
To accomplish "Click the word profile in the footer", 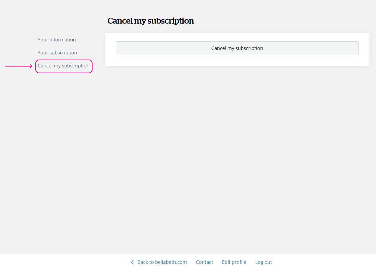I will [x=239, y=262].
